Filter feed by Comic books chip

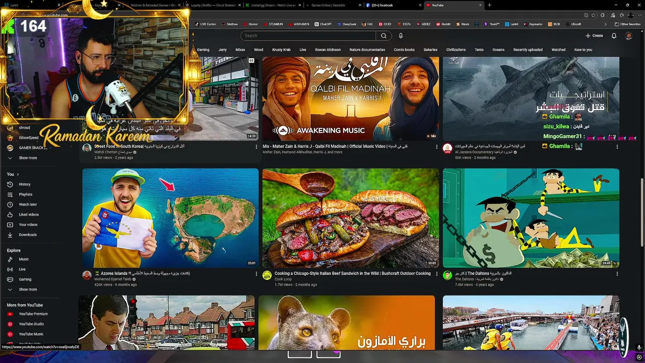pos(404,50)
